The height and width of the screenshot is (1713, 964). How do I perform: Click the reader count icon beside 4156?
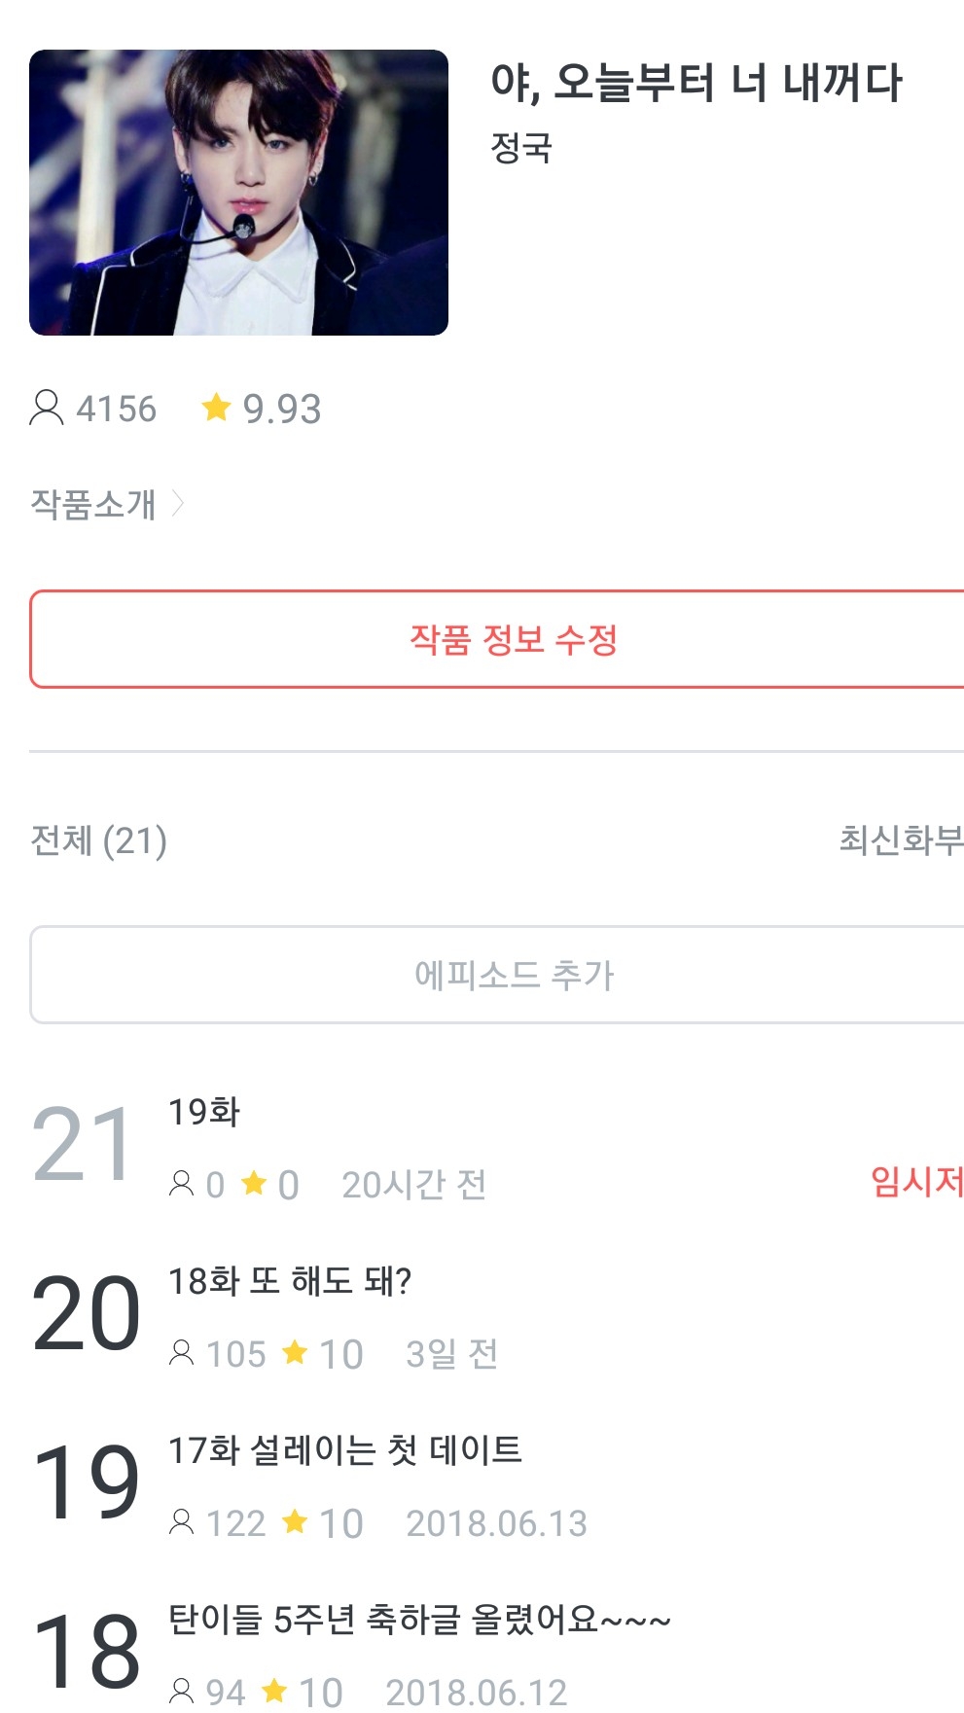click(x=46, y=409)
